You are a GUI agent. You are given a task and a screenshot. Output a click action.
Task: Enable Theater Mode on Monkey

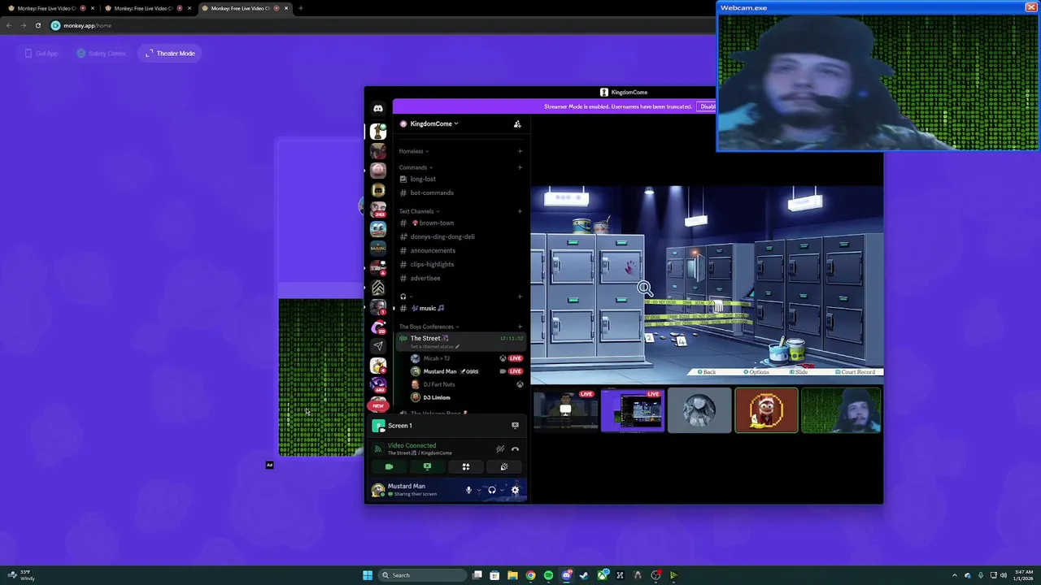coord(170,54)
